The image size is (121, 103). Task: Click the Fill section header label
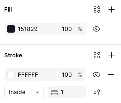pyautogui.click(x=8, y=9)
